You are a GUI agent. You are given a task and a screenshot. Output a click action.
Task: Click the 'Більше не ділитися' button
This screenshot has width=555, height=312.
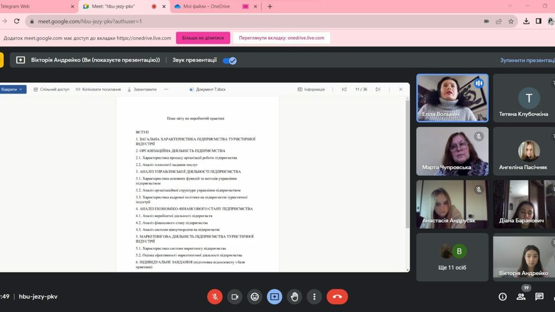203,38
